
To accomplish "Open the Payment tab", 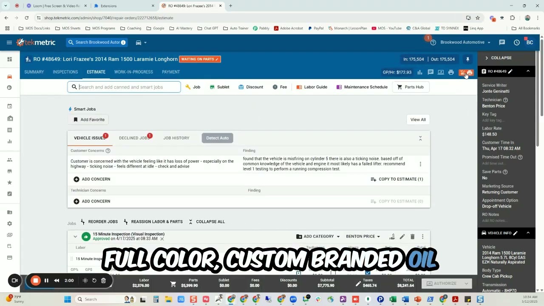I will pos(171,72).
